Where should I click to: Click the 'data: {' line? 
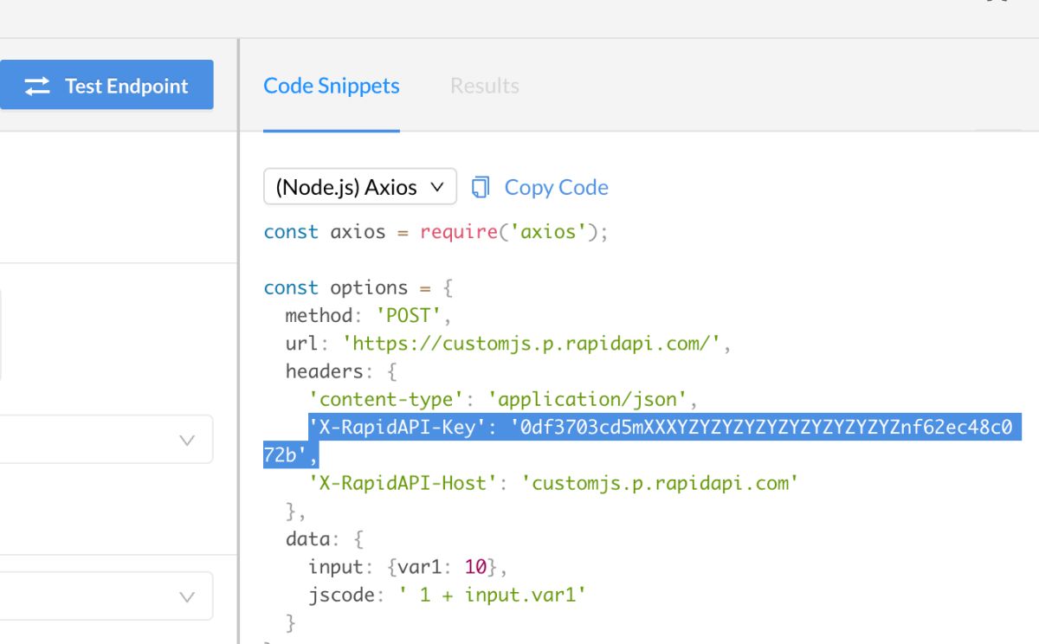324,539
